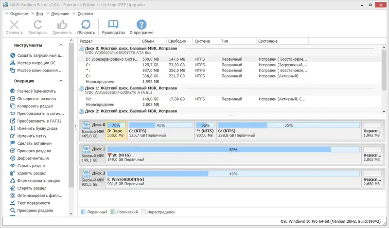Select D: Заре... block in disk map
Screen dimensions: 389x228
pyautogui.click(x=116, y=130)
